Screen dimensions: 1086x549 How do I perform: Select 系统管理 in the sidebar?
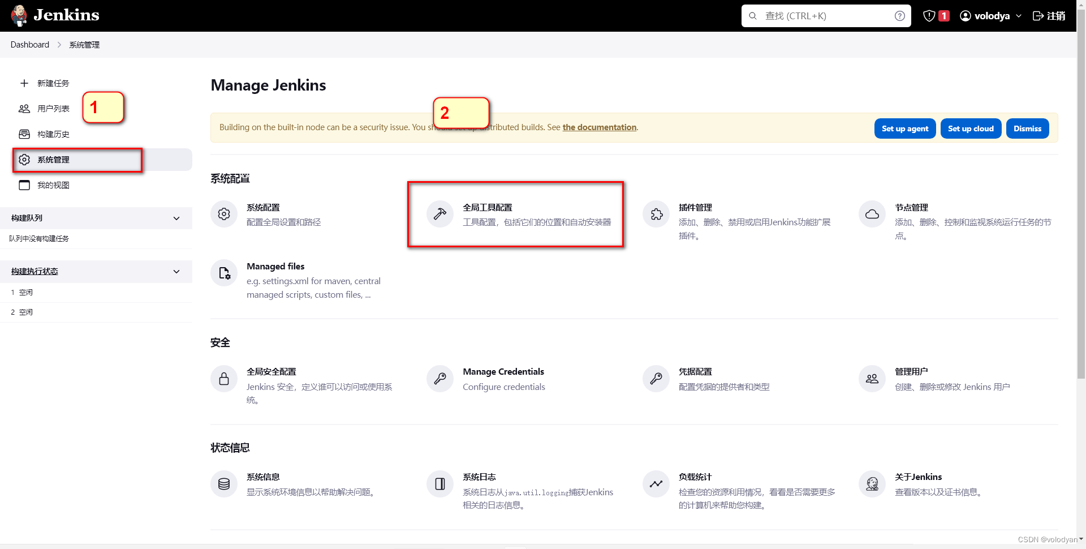click(102, 160)
